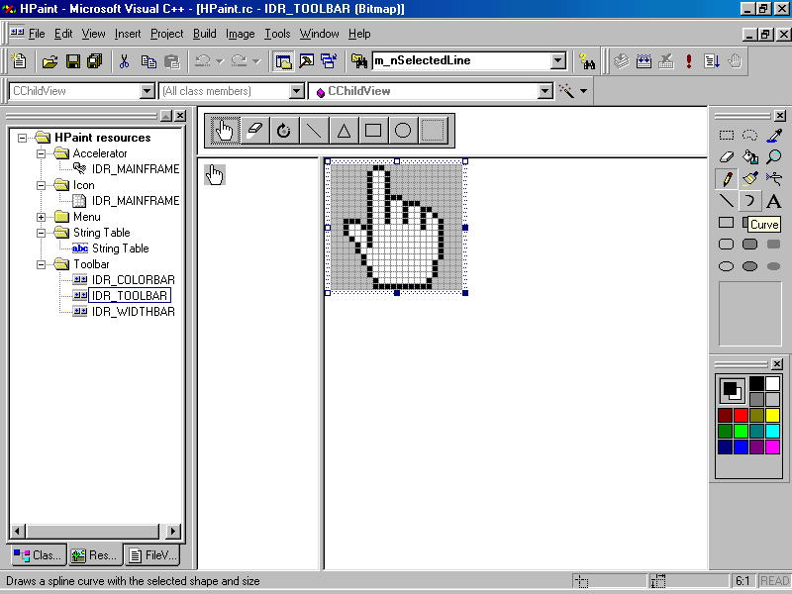The height and width of the screenshot is (594, 792).
Task: Open the WizardBar actions arrow
Action: (x=583, y=91)
